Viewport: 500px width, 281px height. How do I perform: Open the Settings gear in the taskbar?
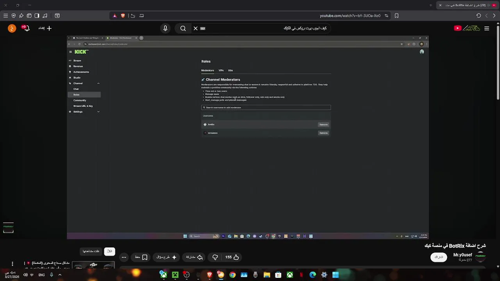(x=324, y=275)
